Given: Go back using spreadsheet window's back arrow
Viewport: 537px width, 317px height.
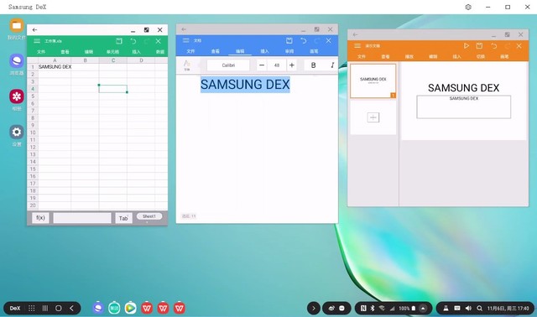Looking at the screenshot, I should click(x=34, y=30).
